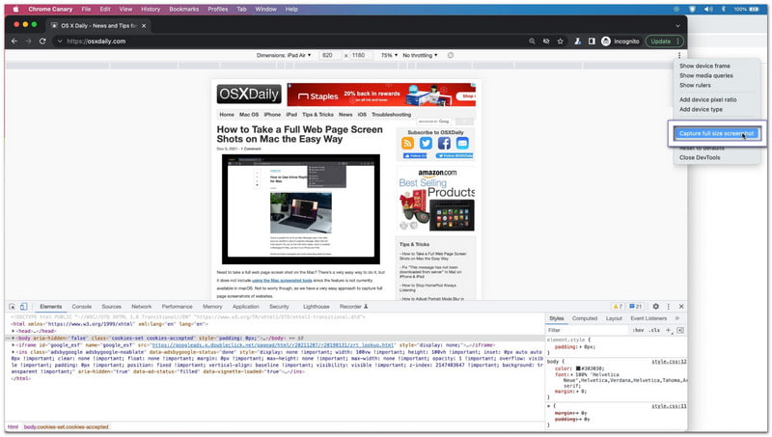Viewport: 772px width, 437px height.
Task: Open the Layout styles tab
Action: click(x=614, y=318)
